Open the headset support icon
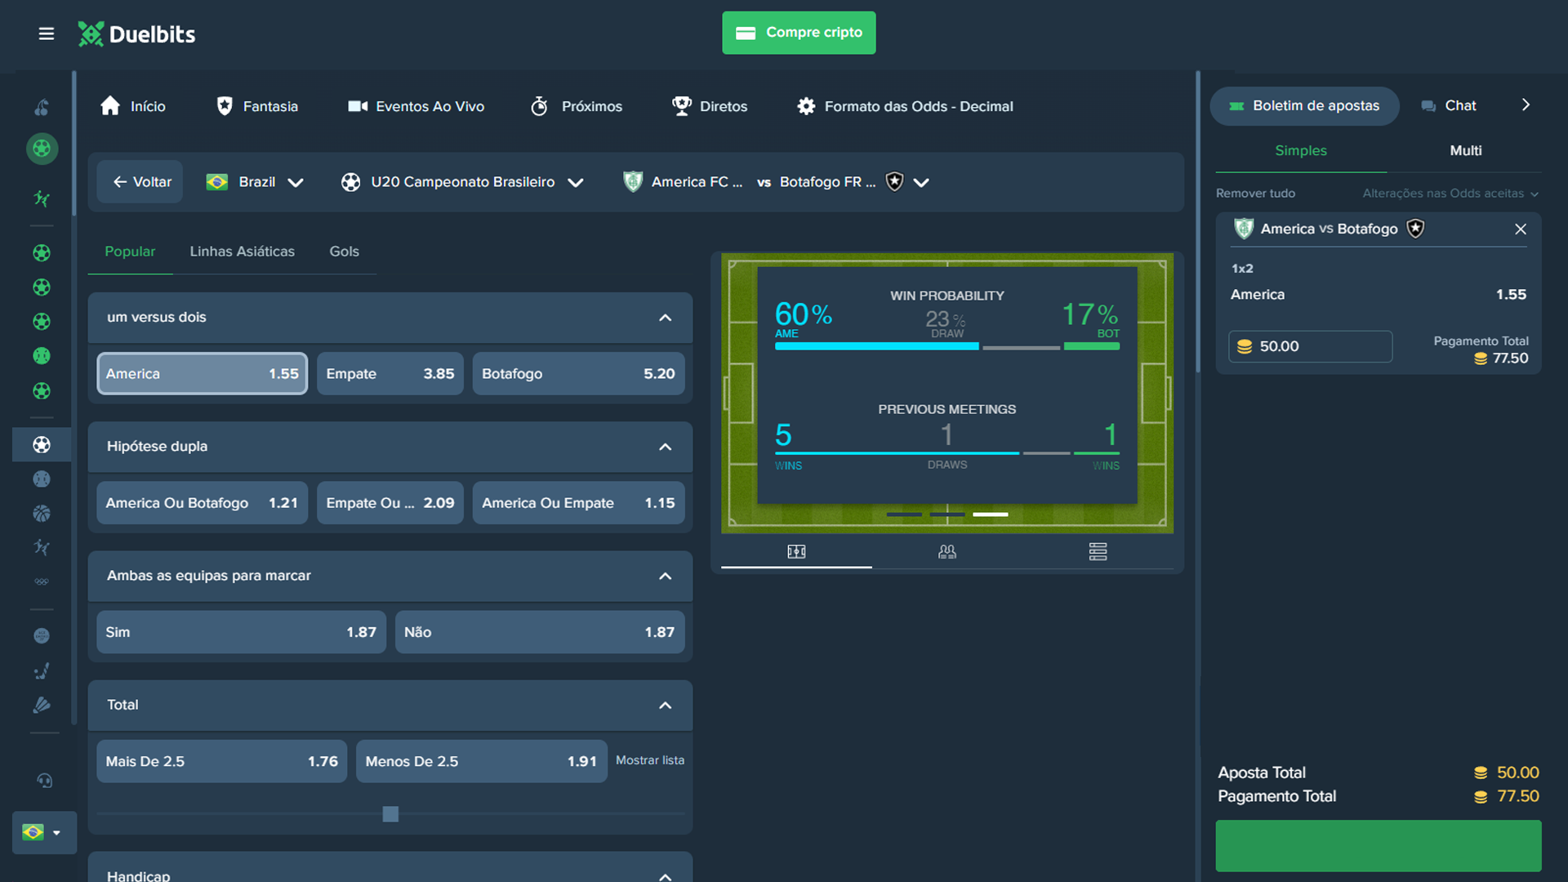The height and width of the screenshot is (882, 1568). (44, 781)
